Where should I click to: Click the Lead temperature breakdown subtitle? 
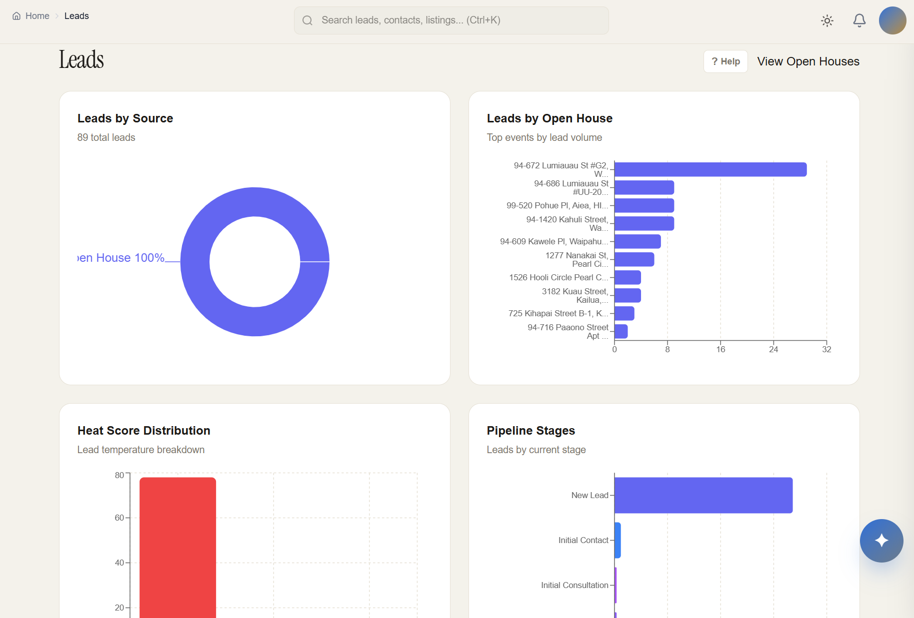(x=141, y=450)
